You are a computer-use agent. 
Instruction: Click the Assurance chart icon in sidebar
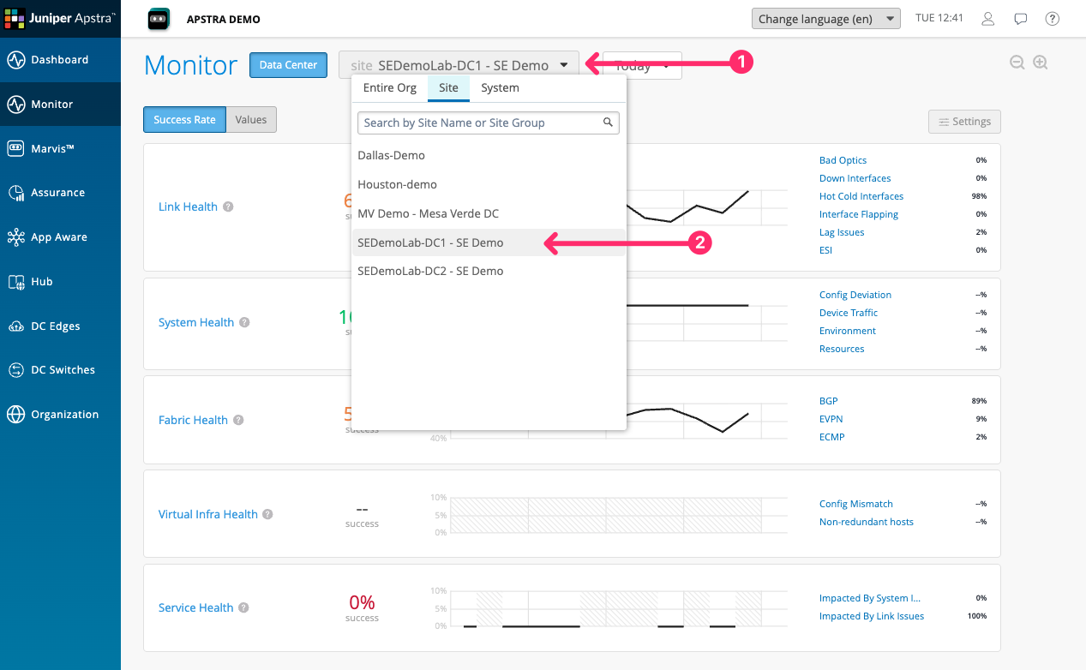point(16,193)
